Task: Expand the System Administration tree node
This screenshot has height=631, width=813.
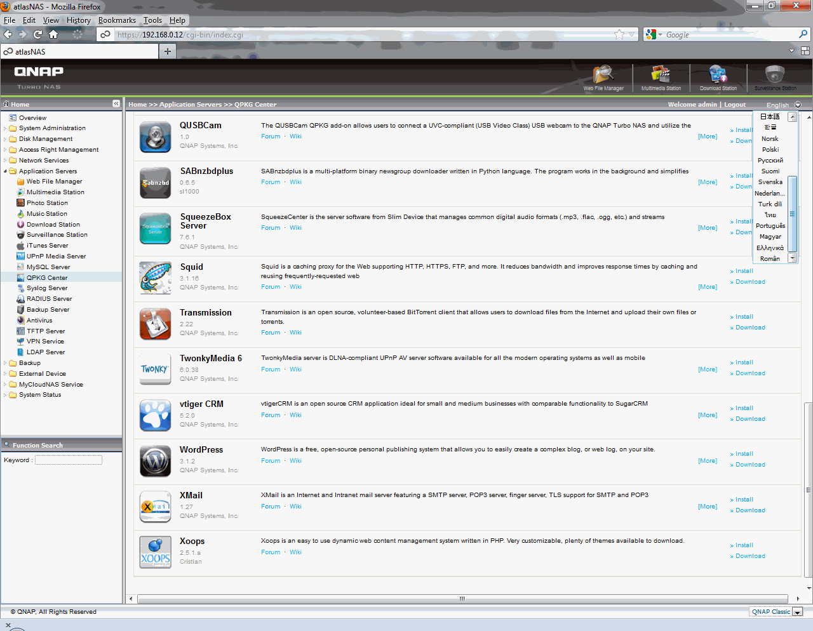Action: coord(5,128)
